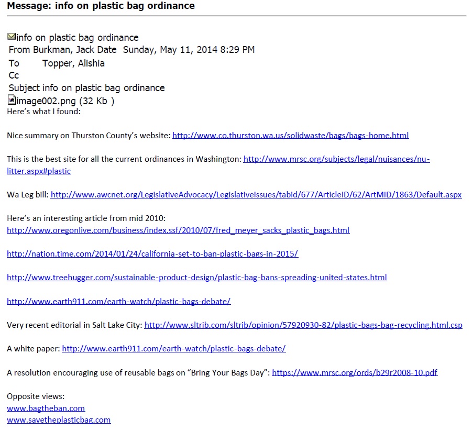Click the message header title text
This screenshot has width=473, height=431.
[101, 6]
